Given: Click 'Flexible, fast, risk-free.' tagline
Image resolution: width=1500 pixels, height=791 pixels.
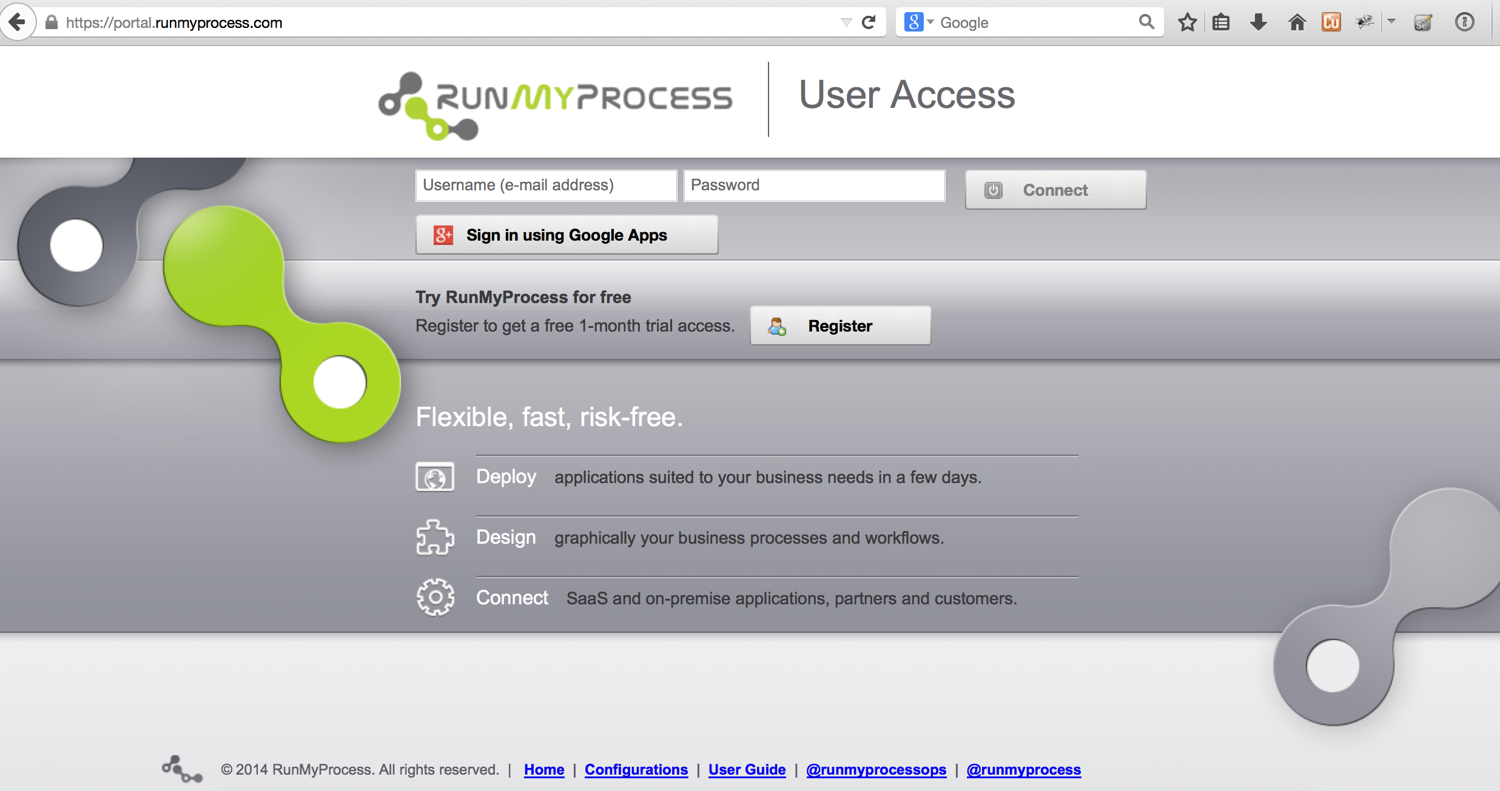Looking at the screenshot, I should (549, 417).
